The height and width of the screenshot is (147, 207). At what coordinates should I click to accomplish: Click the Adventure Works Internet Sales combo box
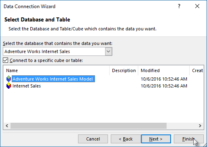click(x=57, y=51)
